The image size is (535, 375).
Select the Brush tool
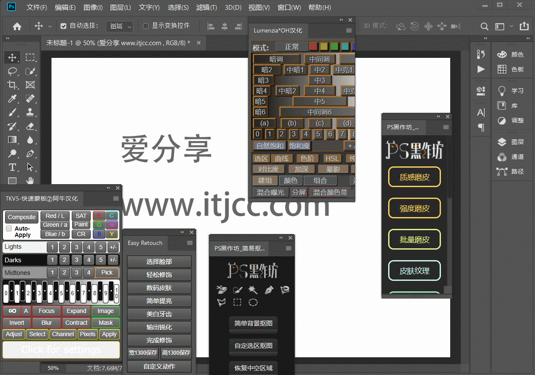click(12, 112)
